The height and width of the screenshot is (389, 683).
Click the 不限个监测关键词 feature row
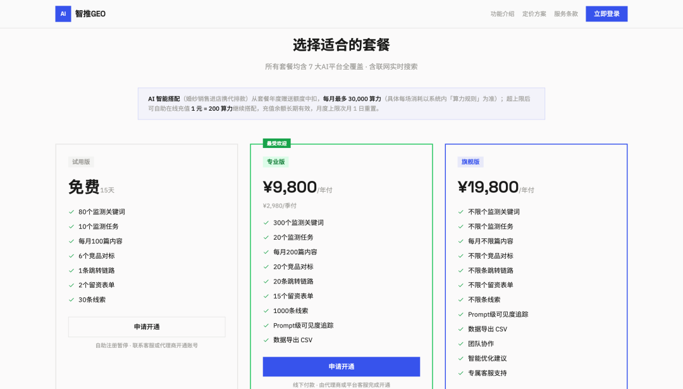click(536, 212)
